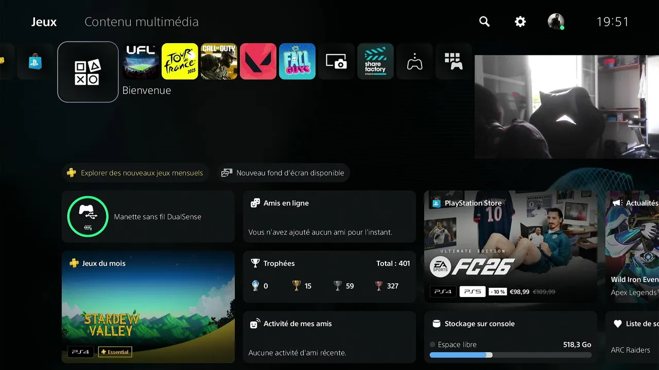Click the 518,3 Go storage value
The width and height of the screenshot is (659, 370).
click(577, 344)
